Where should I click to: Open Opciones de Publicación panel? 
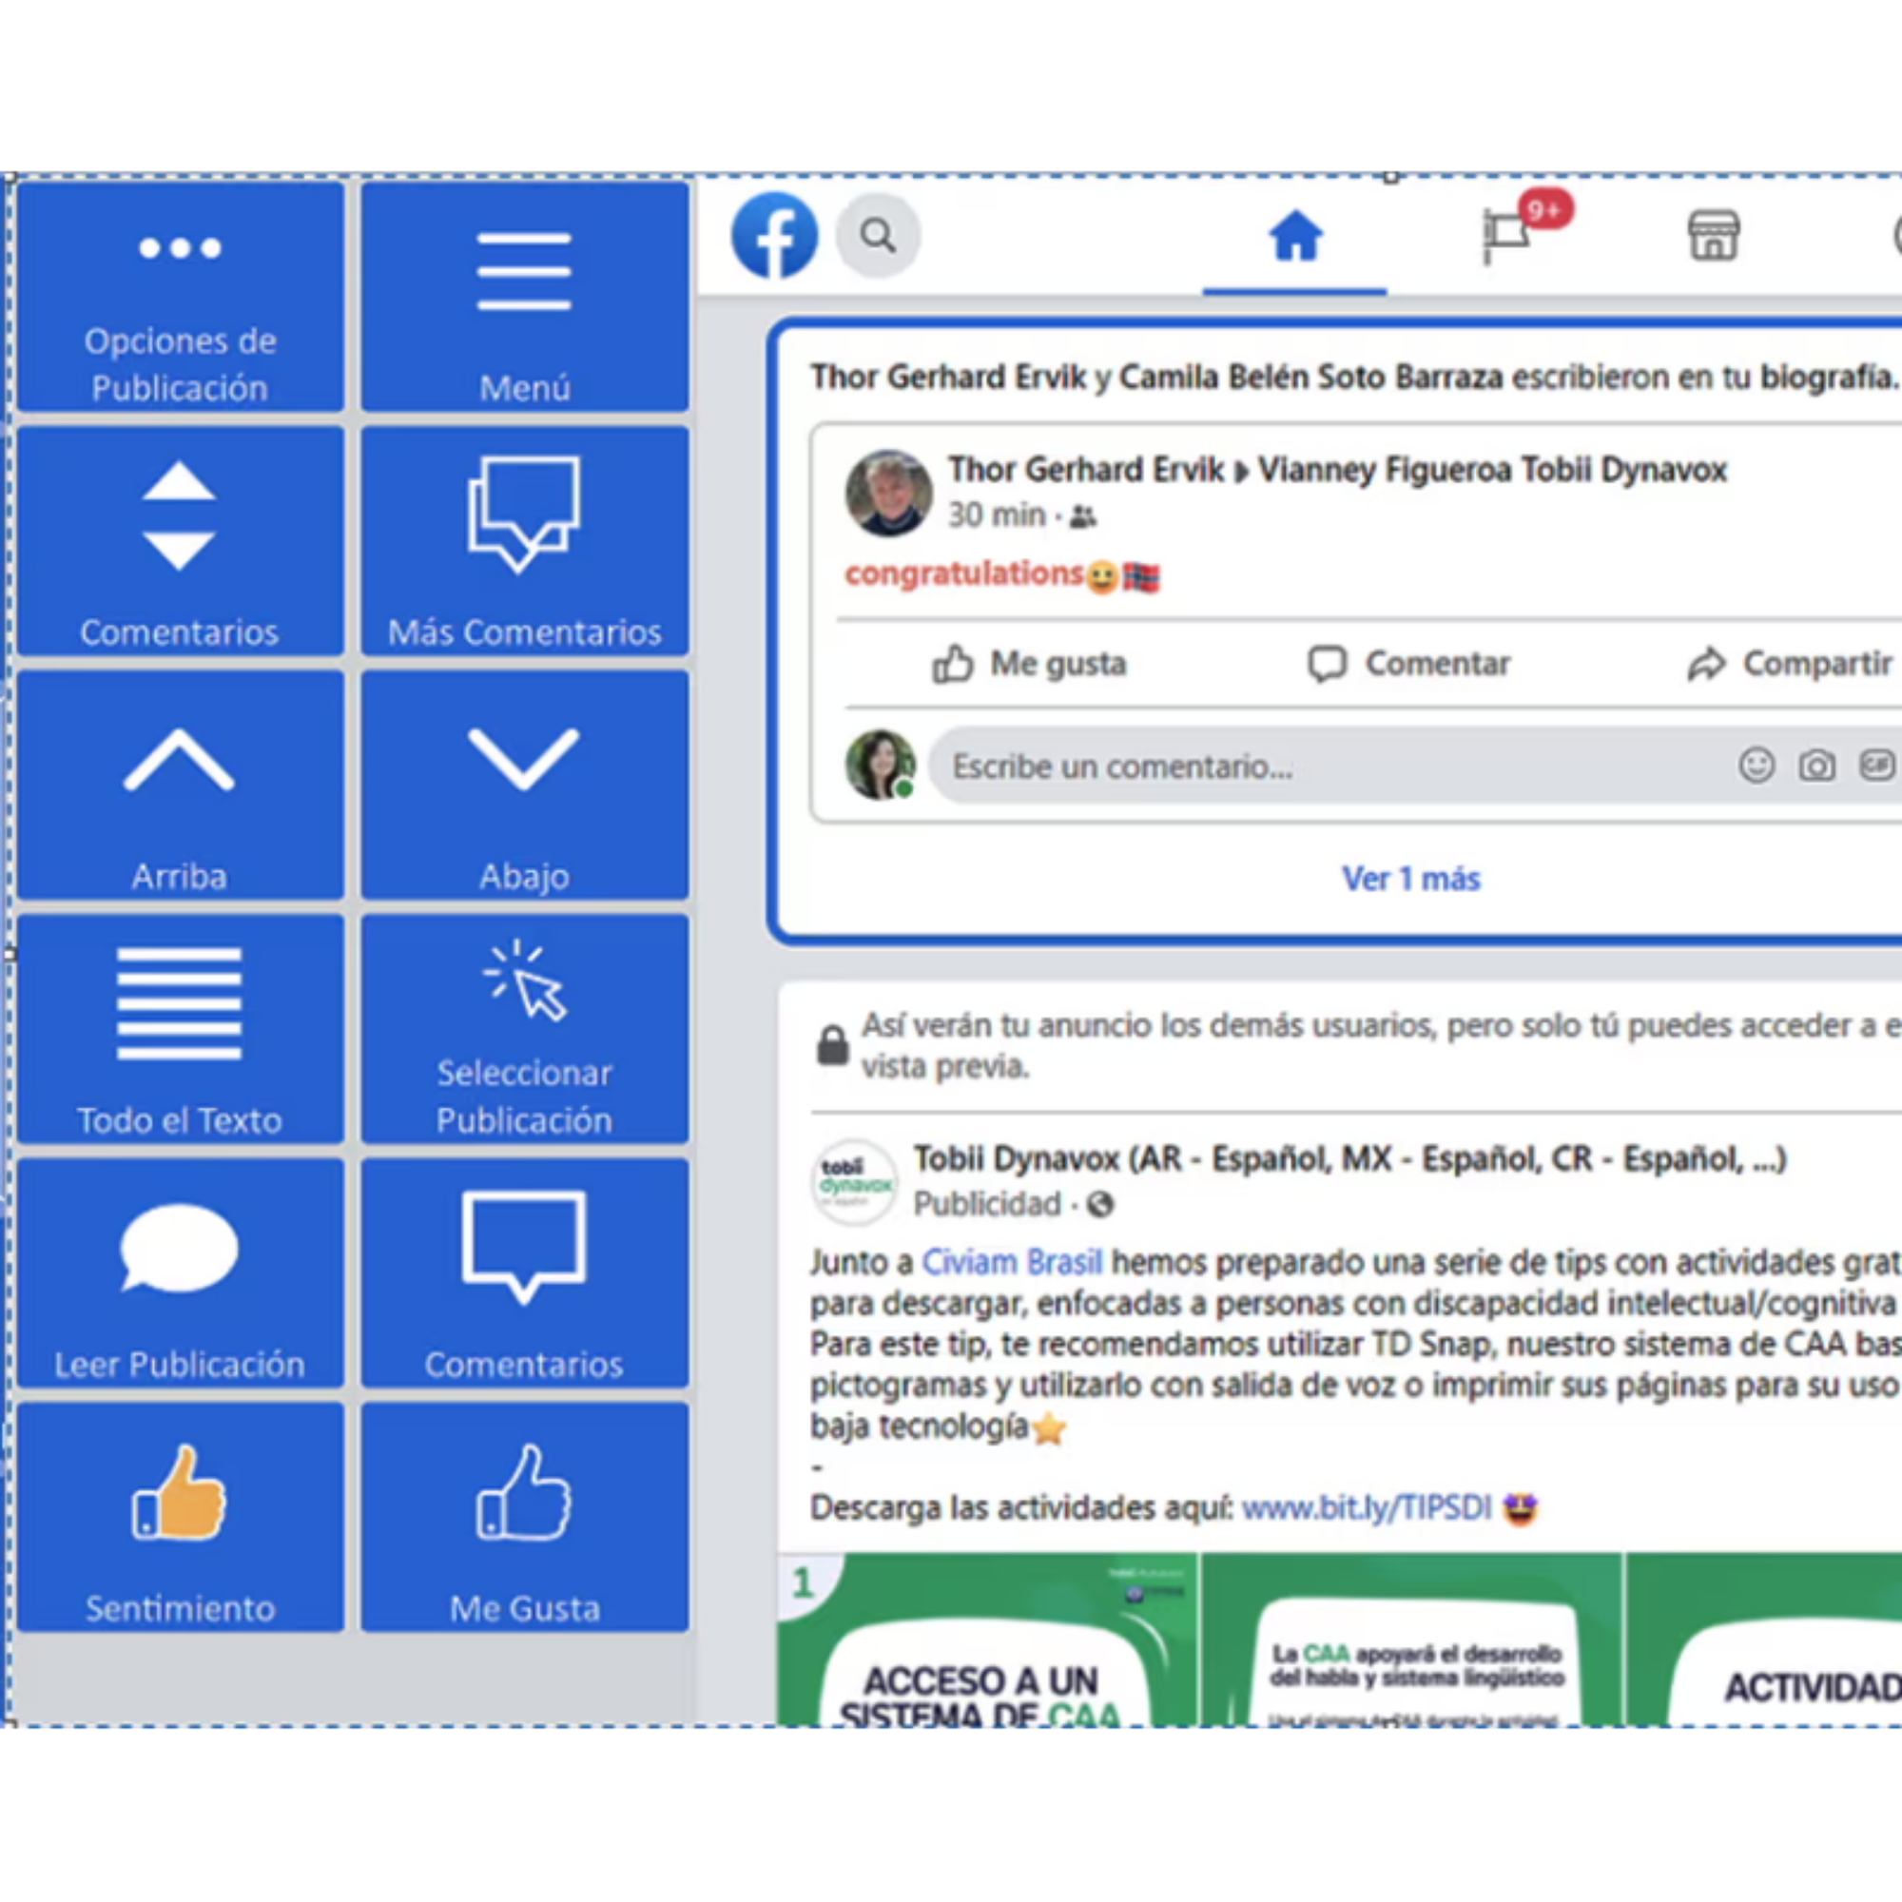179,296
